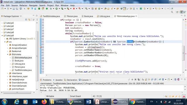Open the dropdown arrow next to the Debug icon

[53, 9]
